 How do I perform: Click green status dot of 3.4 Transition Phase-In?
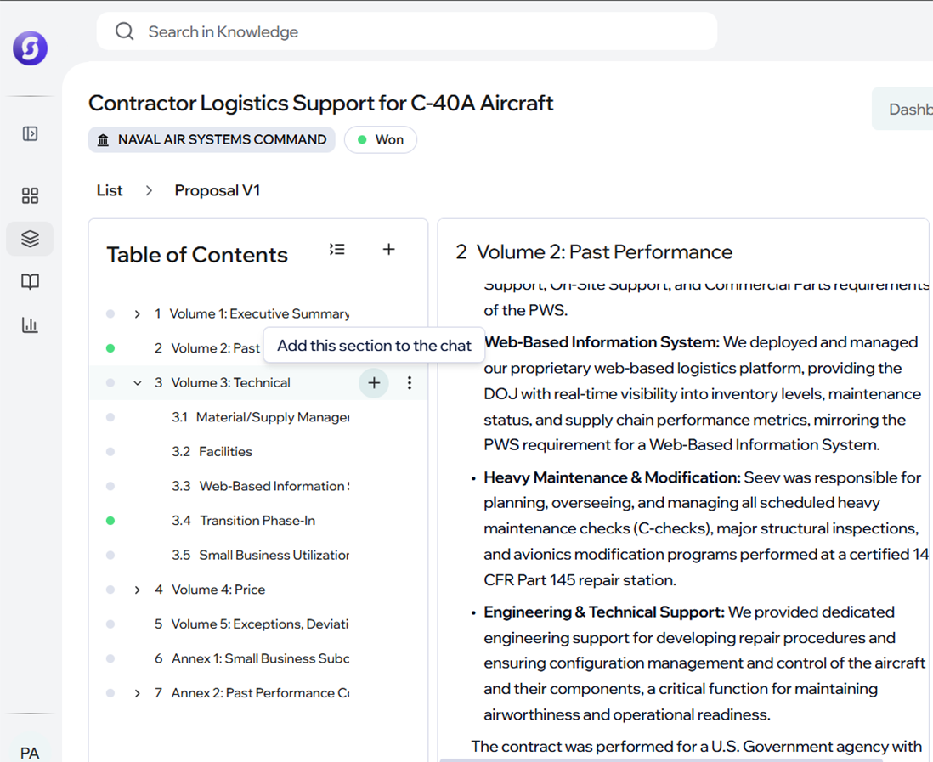[110, 521]
